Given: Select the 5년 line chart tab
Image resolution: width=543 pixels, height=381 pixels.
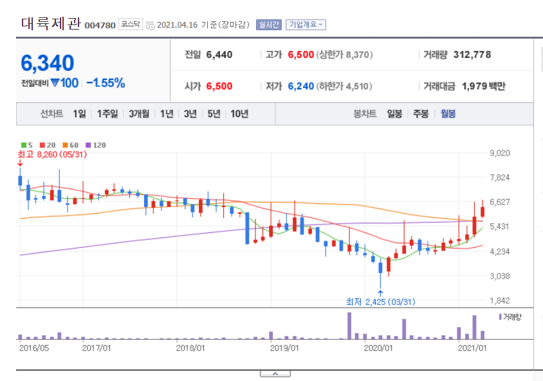Looking at the screenshot, I should coord(214,114).
